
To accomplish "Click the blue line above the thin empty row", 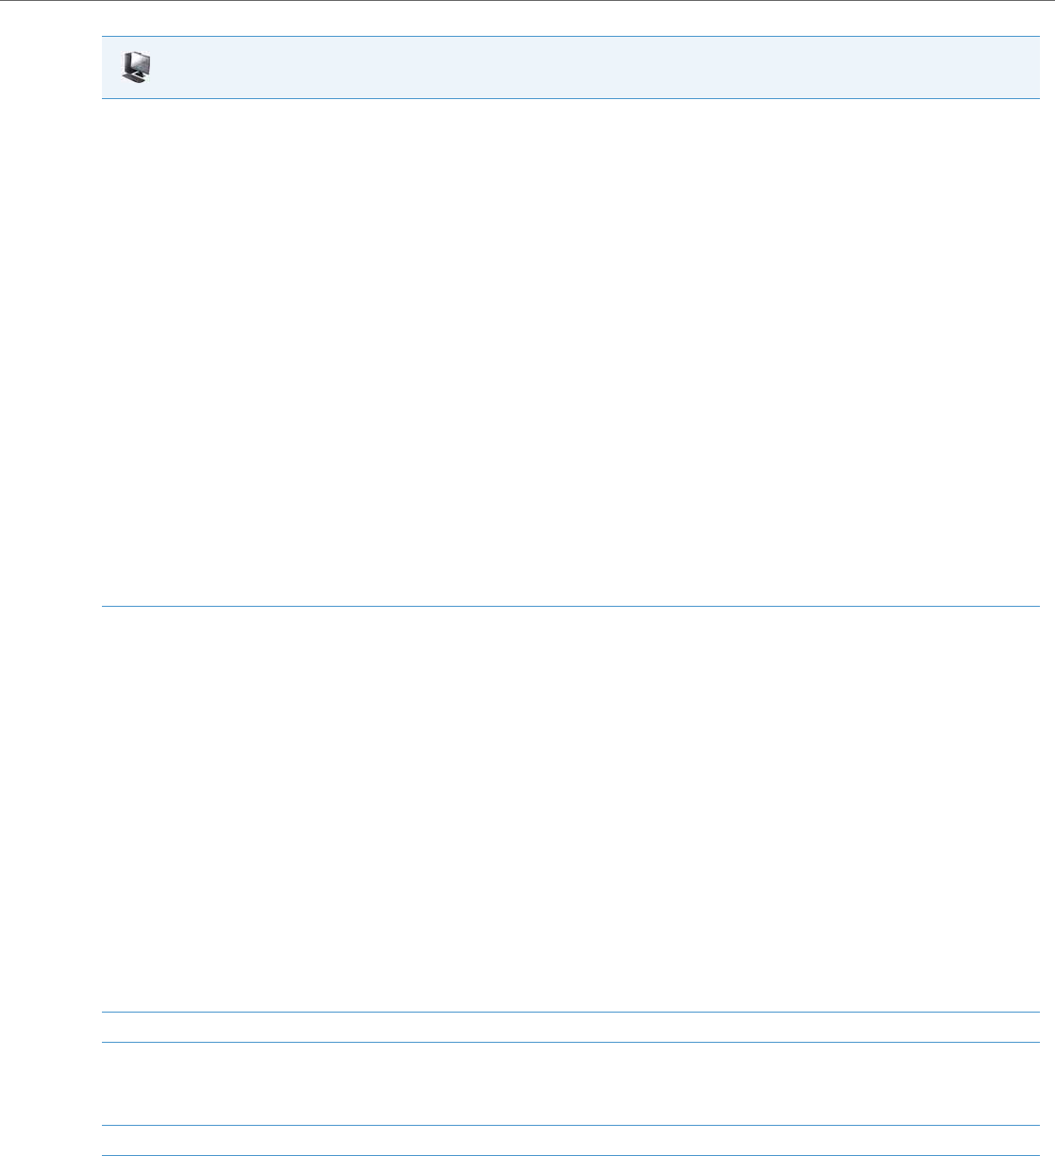I will (570, 1013).
